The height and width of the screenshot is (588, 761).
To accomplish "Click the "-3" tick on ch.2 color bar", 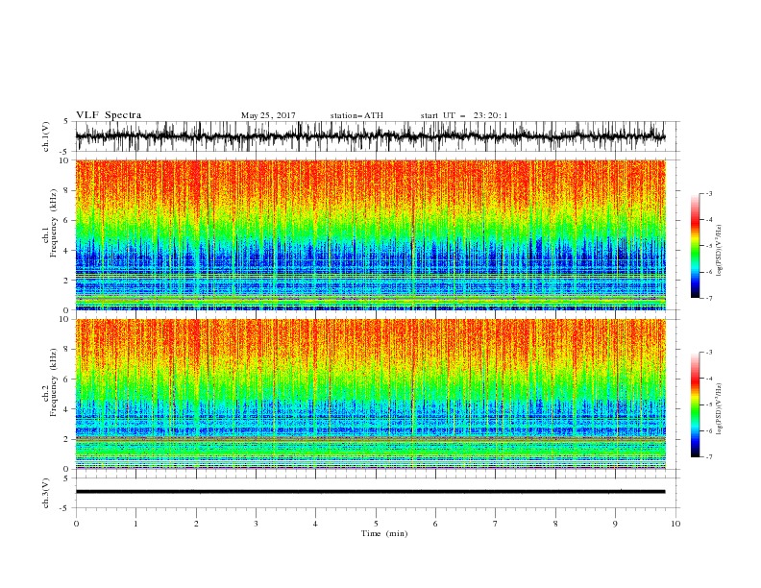I will tap(708, 353).
